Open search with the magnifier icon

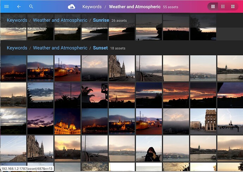(31, 6)
